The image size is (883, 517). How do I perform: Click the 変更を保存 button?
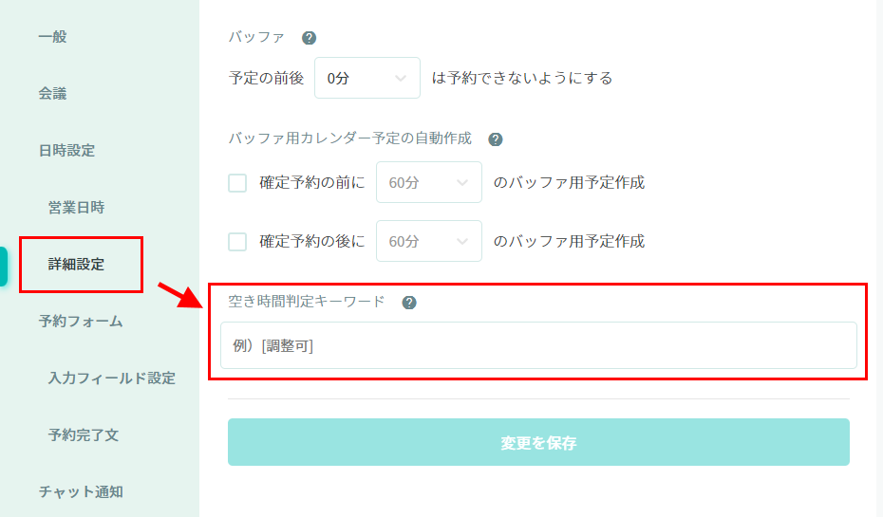tap(538, 443)
